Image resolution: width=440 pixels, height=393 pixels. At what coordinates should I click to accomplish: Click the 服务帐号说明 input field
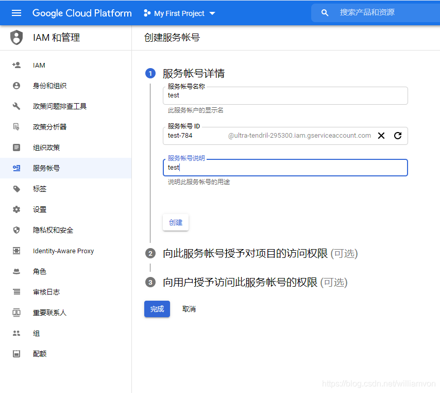coord(285,168)
